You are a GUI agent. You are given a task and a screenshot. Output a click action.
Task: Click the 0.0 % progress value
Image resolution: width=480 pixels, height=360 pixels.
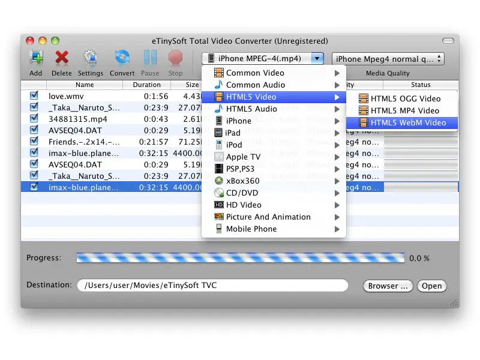[419, 259]
